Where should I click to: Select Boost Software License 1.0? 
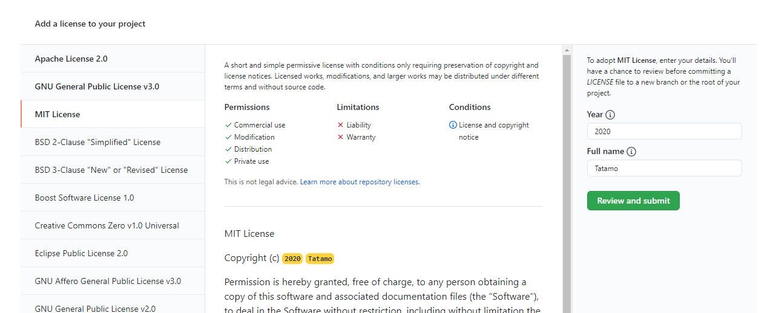(x=84, y=198)
